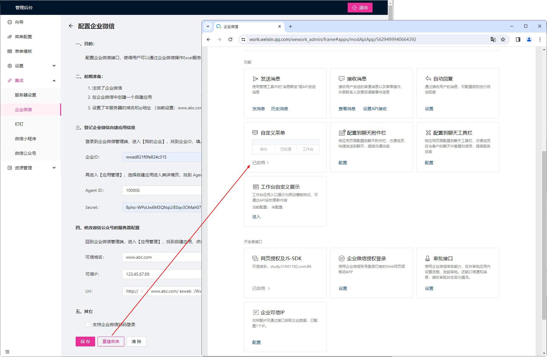Screen dimensions: 547x357
Task: Open Chrome's three-dot menu
Action: (540, 39)
